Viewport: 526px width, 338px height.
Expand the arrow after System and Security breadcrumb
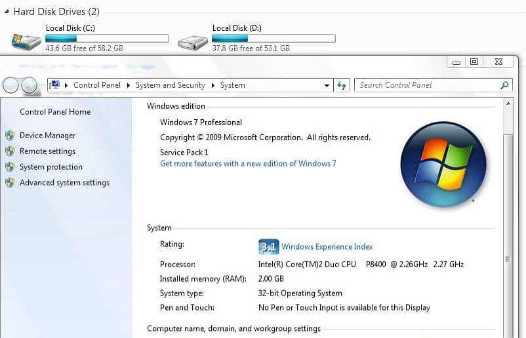[x=212, y=85]
